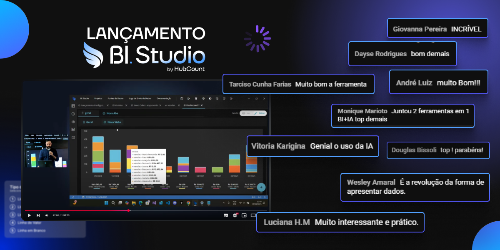Image resolution: width=500 pixels, height=250 pixels.
Task: Click the 42:06 / 1:38:23 timestamp
Action: tap(61, 215)
